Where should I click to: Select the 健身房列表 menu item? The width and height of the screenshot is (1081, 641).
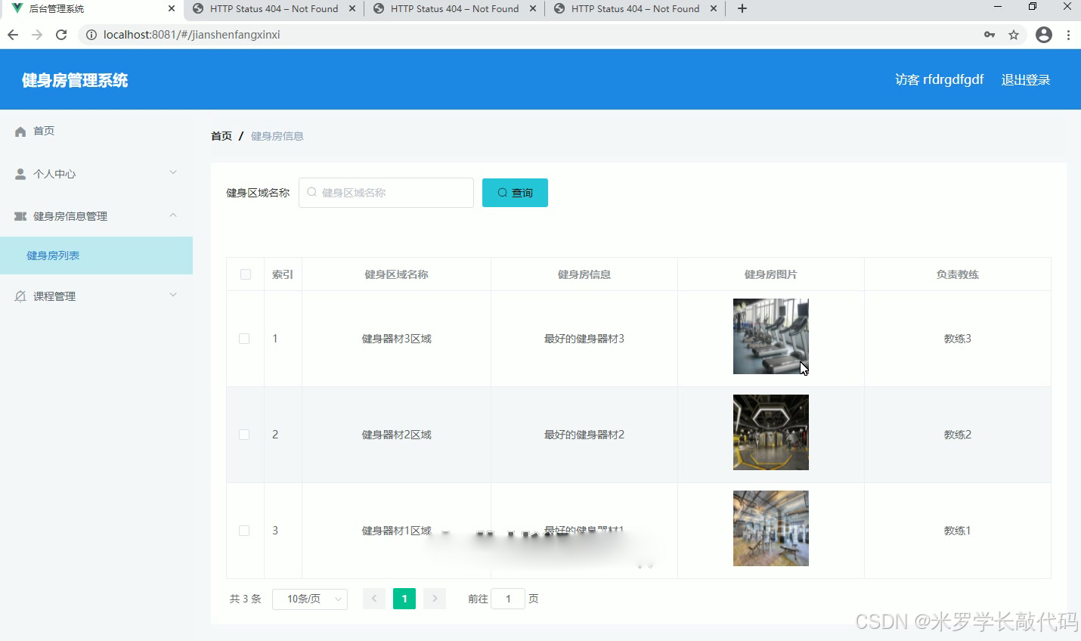pyautogui.click(x=54, y=255)
